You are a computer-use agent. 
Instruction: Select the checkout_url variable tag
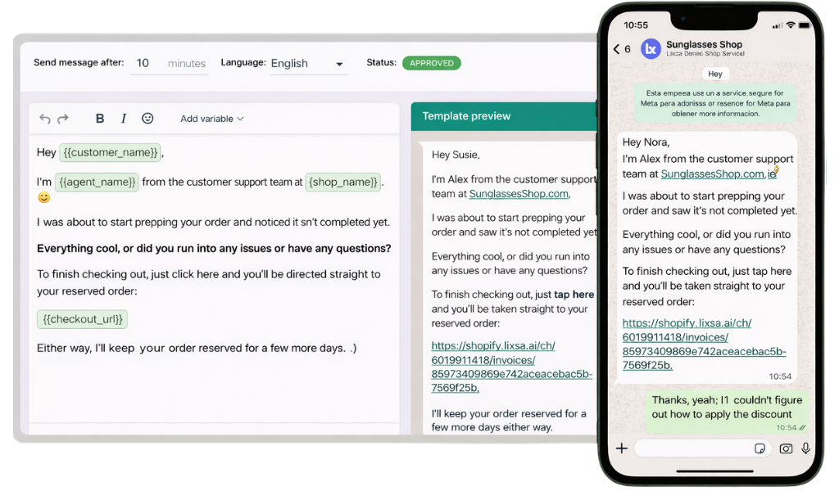click(82, 319)
